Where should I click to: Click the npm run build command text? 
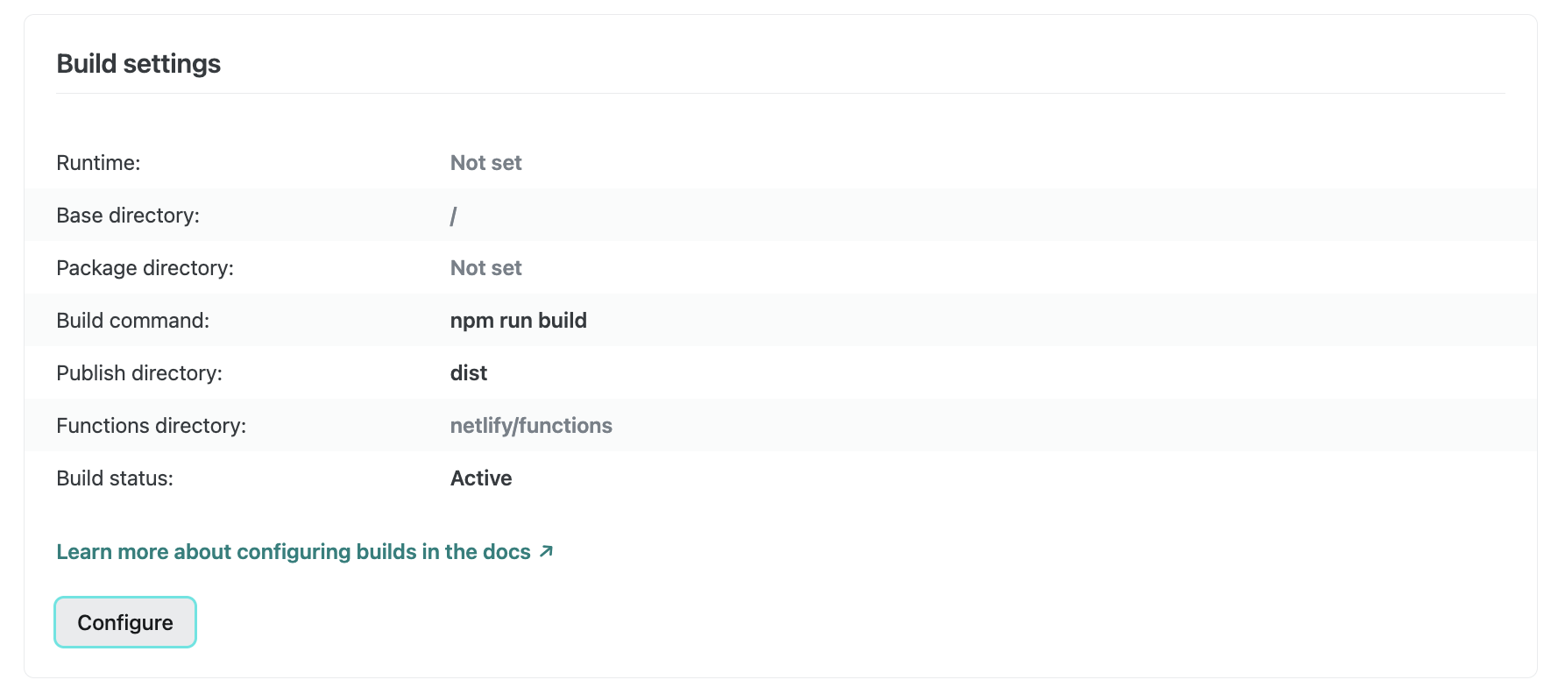pyautogui.click(x=518, y=320)
